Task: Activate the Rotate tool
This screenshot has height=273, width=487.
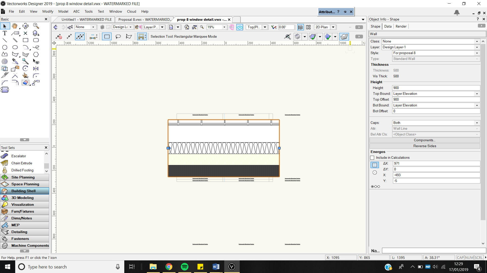Action: [x=25, y=68]
